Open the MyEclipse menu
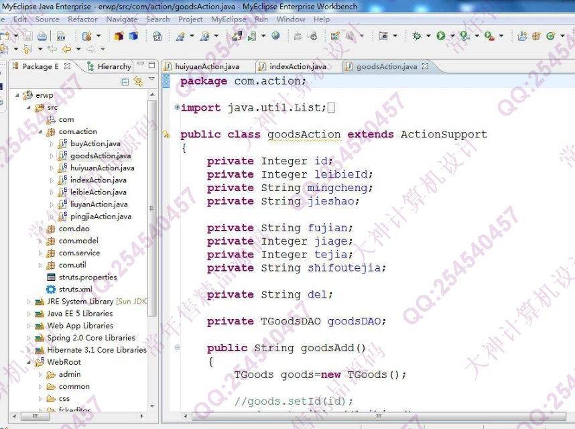Viewport: 575px width, 429px height. (x=229, y=19)
